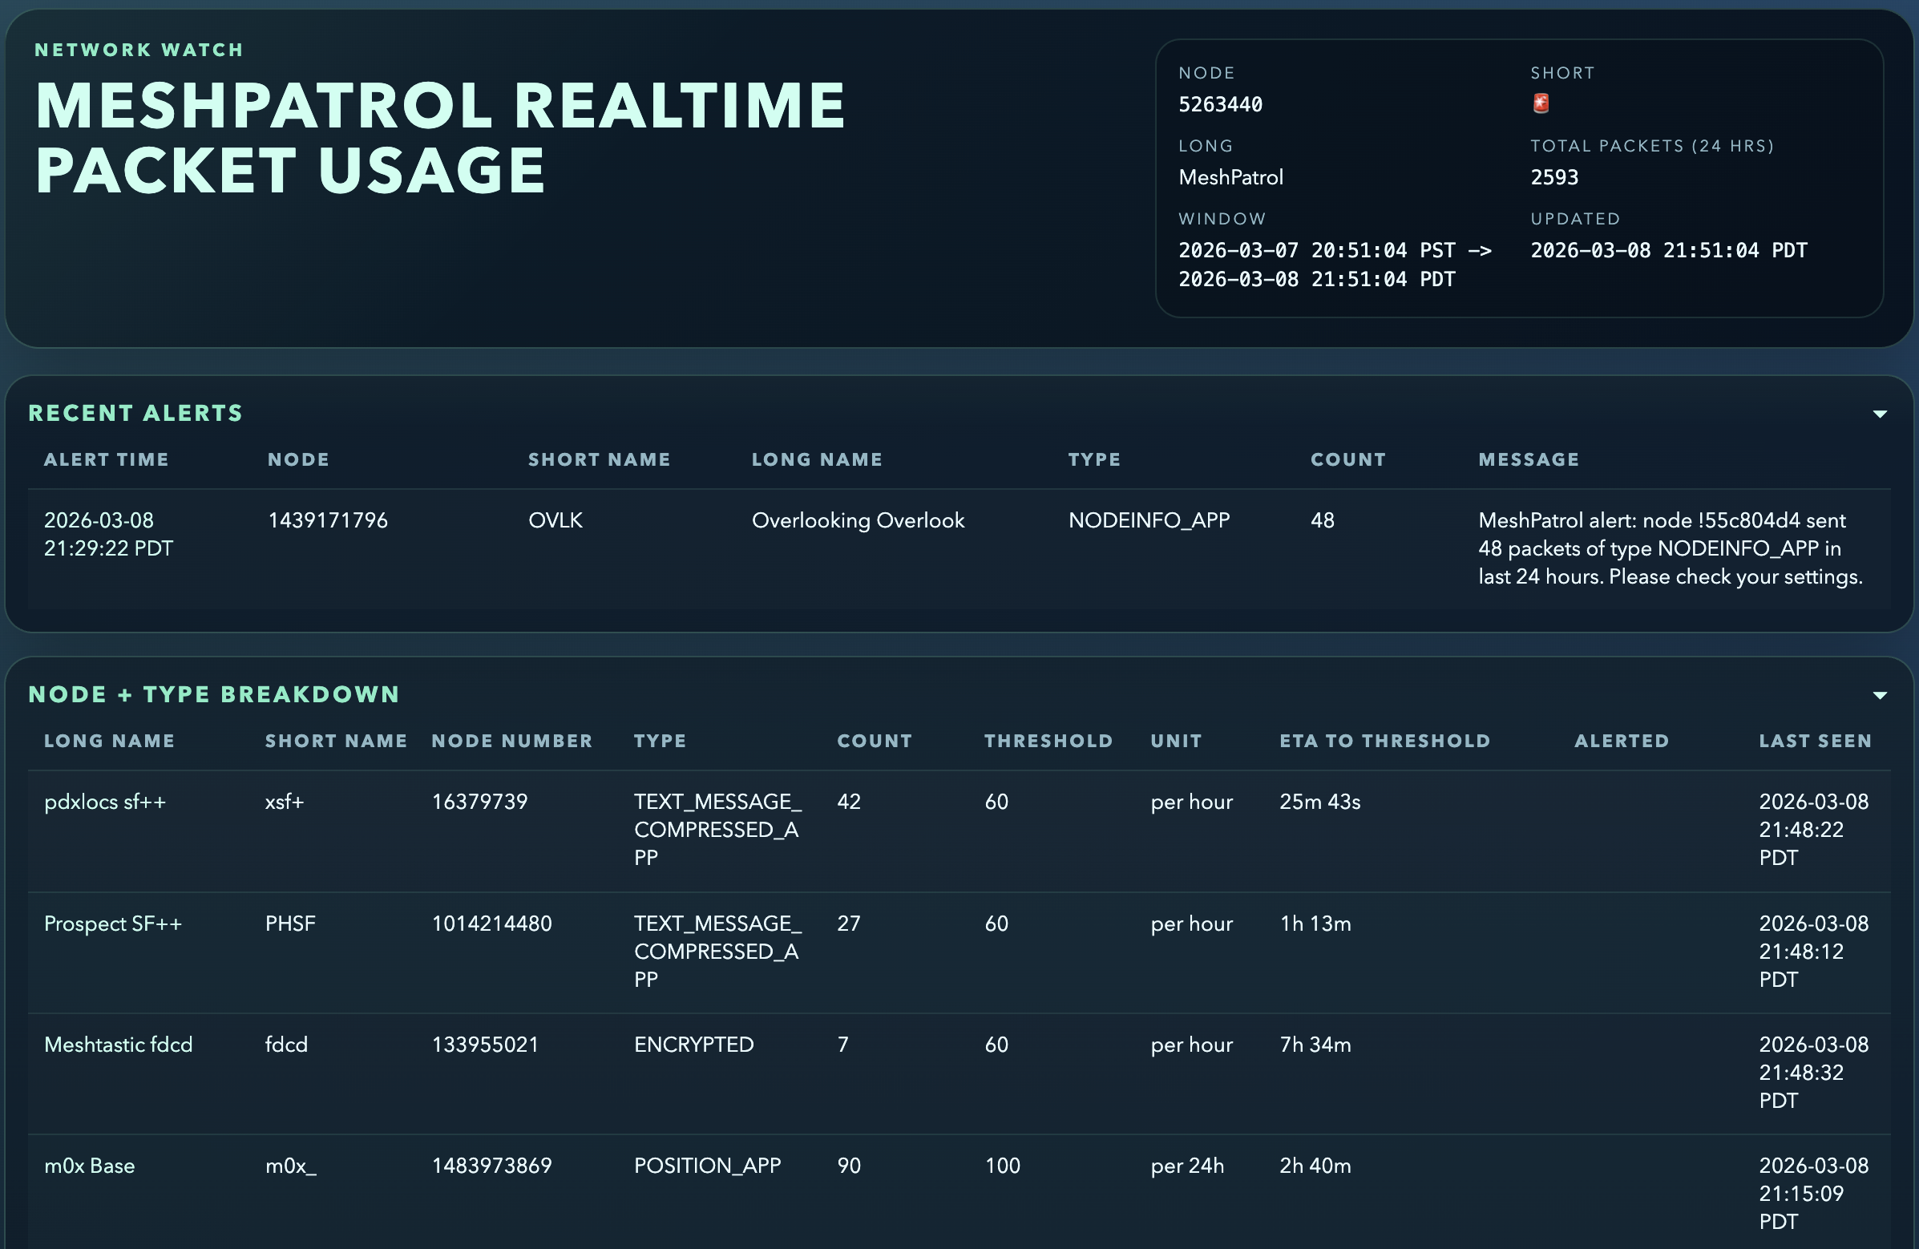
Task: Click the count 42 for pdxlocs sf++
Action: (849, 802)
